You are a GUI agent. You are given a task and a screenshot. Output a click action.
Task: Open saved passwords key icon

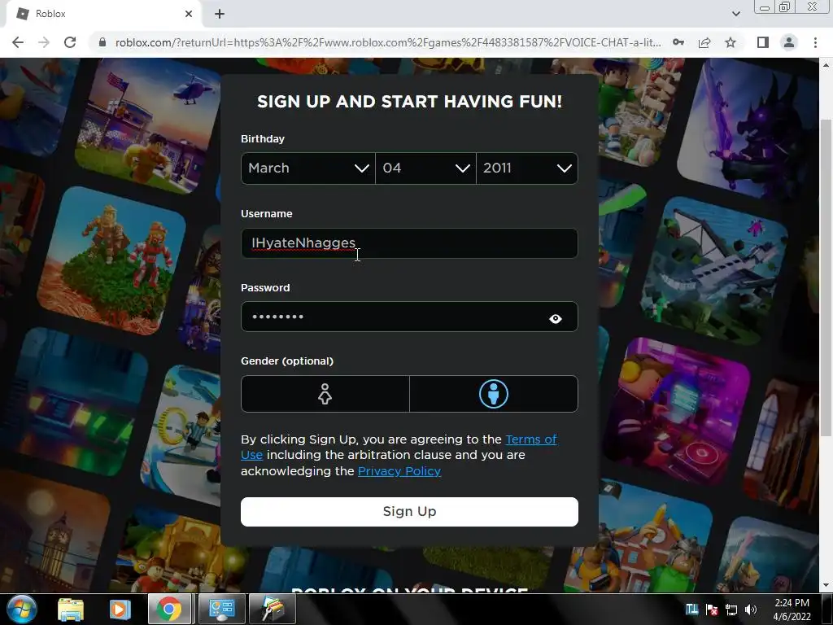pos(678,42)
